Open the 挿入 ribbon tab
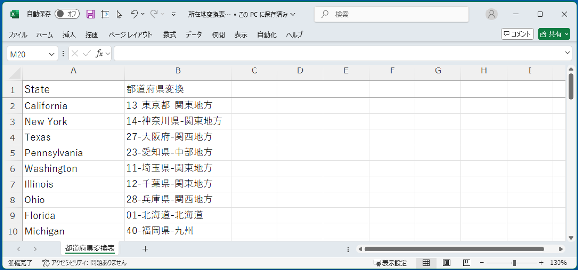Image resolution: width=578 pixels, height=270 pixels. click(69, 35)
